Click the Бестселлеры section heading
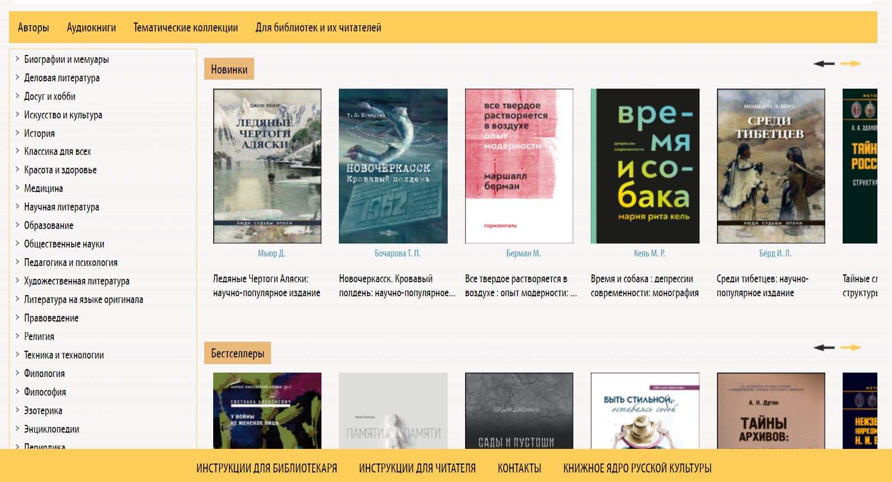 point(237,353)
